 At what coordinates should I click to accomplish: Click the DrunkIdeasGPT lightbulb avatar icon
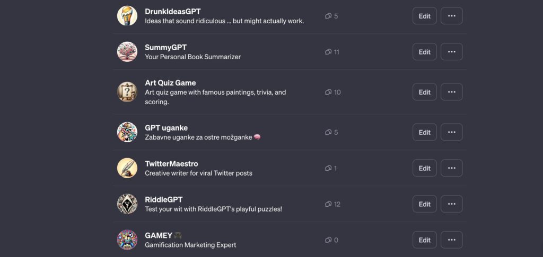(x=127, y=16)
